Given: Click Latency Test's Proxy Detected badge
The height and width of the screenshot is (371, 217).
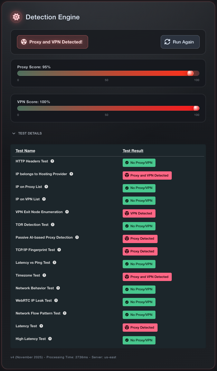Looking at the screenshot, I should pos(140,328).
